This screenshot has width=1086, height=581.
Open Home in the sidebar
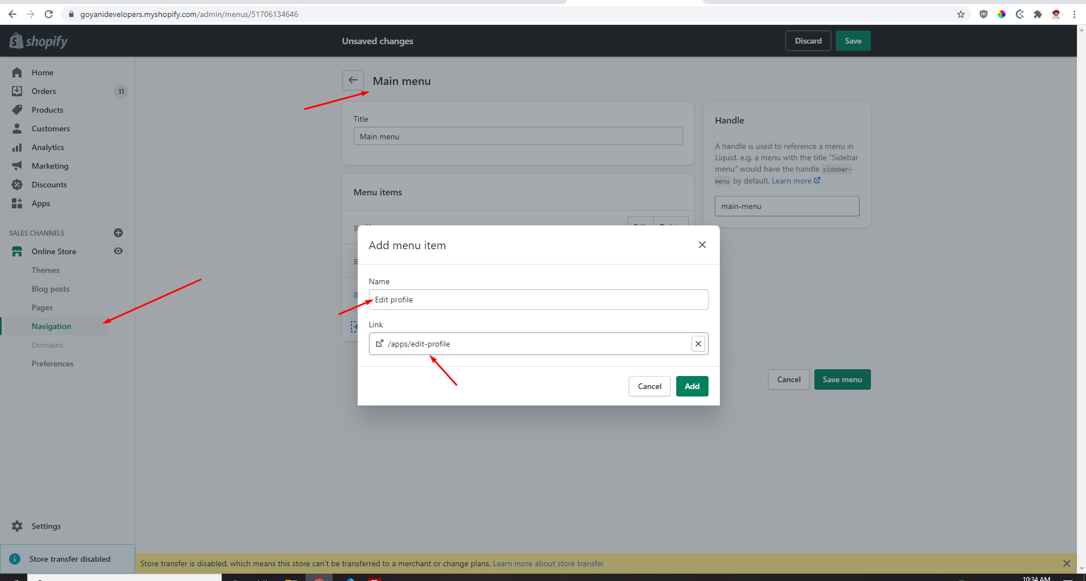tap(42, 72)
